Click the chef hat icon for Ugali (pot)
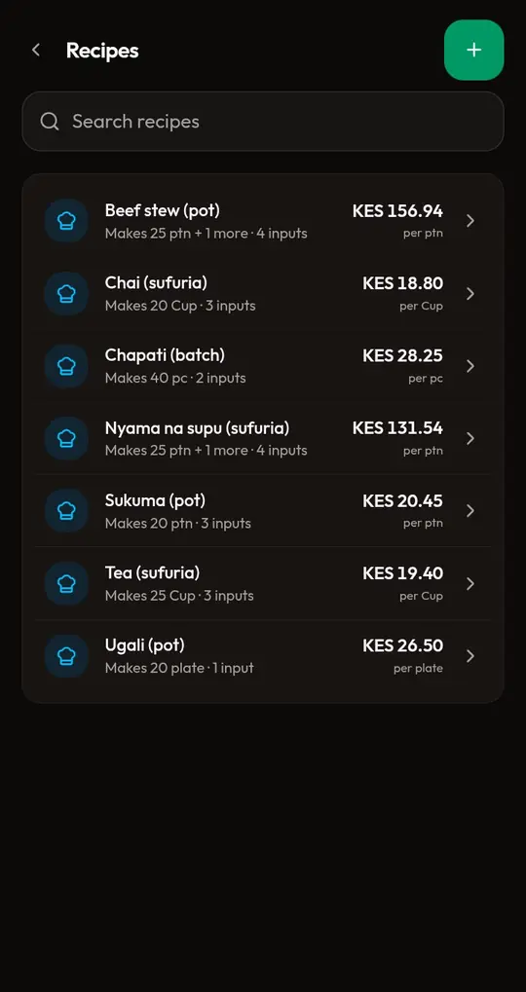The width and height of the screenshot is (526, 992). (x=66, y=656)
